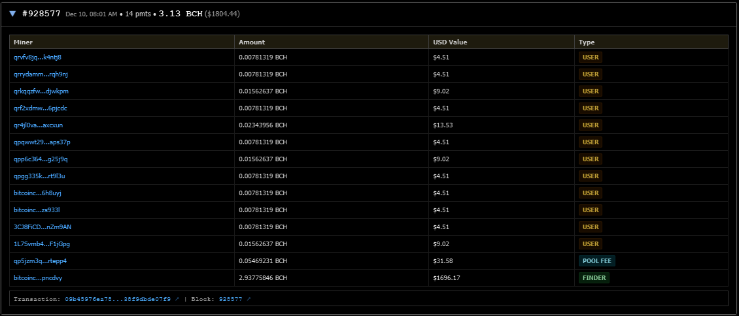The image size is (739, 316).
Task: Select $9.02 value in qpp6c364...g25j9q row
Action: (441, 159)
